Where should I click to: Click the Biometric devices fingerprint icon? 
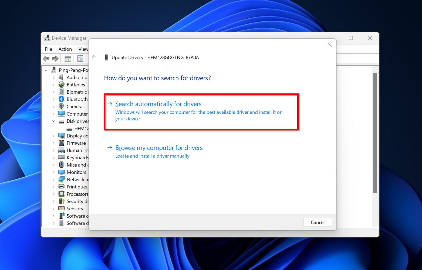click(x=62, y=92)
